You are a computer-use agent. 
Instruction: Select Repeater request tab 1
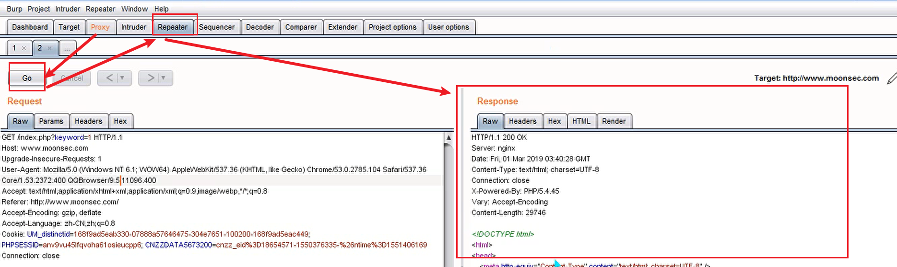coord(14,48)
